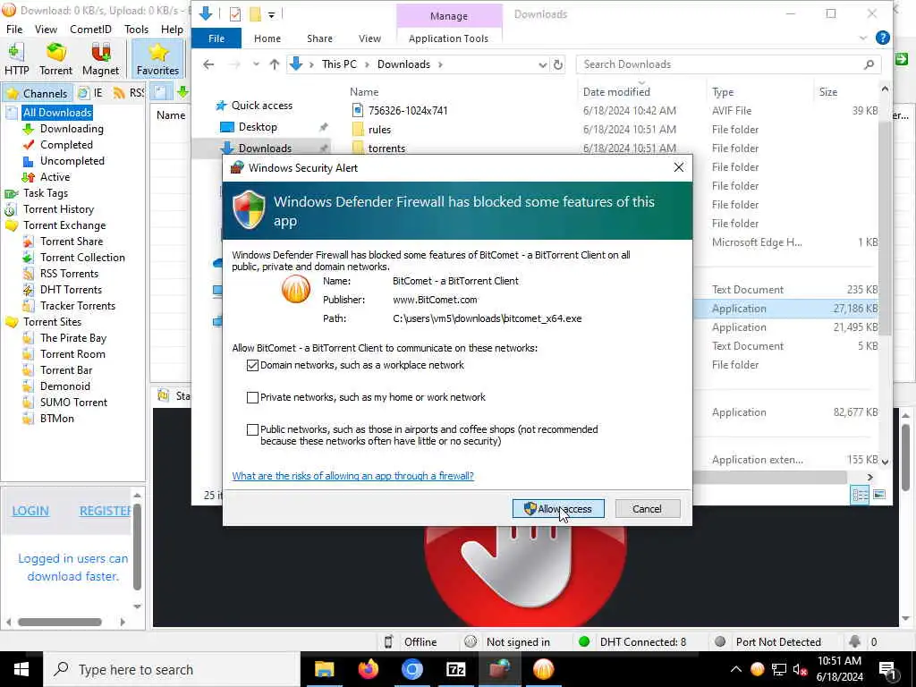Select the rules folder in Explorer
The width and height of the screenshot is (916, 687).
point(379,130)
